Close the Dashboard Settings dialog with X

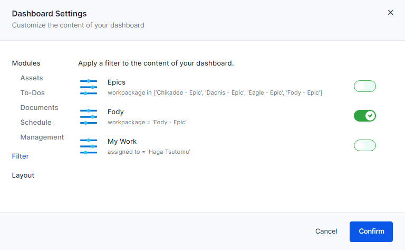(390, 13)
